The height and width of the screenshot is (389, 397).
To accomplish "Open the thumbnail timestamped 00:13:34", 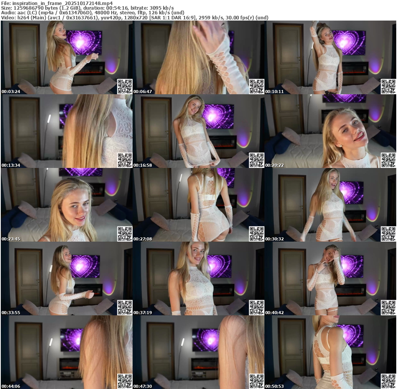I will click(67, 131).
